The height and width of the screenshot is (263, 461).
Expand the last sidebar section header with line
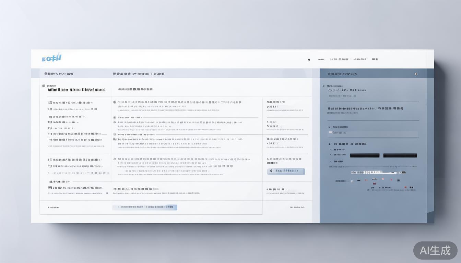tap(51, 181)
